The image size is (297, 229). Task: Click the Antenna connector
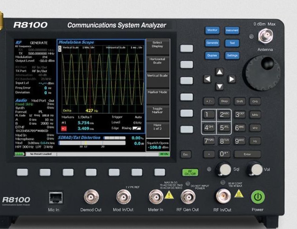point(264,36)
